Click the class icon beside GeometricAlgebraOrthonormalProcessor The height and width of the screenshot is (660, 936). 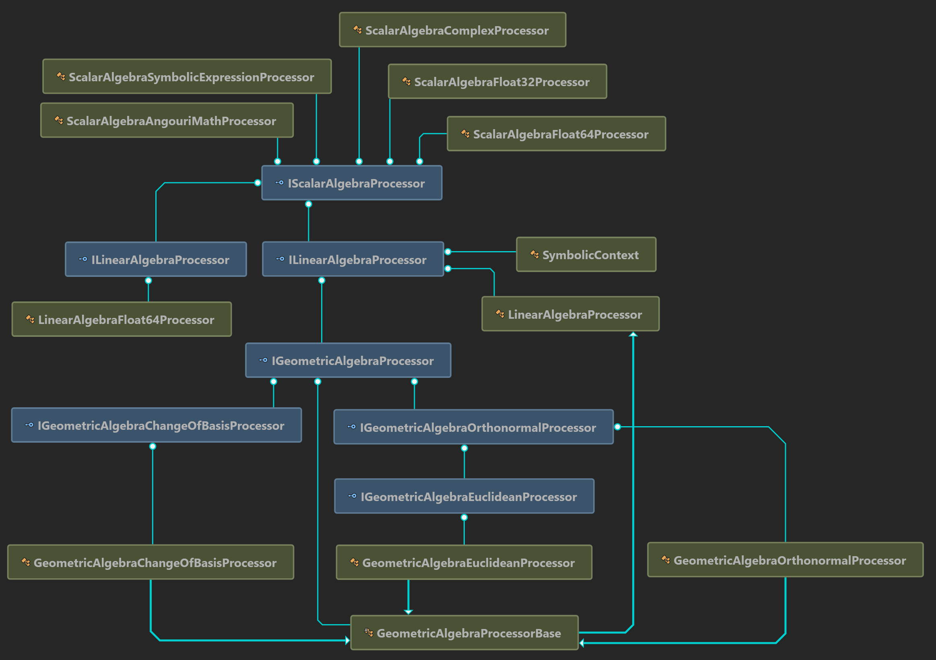click(665, 560)
